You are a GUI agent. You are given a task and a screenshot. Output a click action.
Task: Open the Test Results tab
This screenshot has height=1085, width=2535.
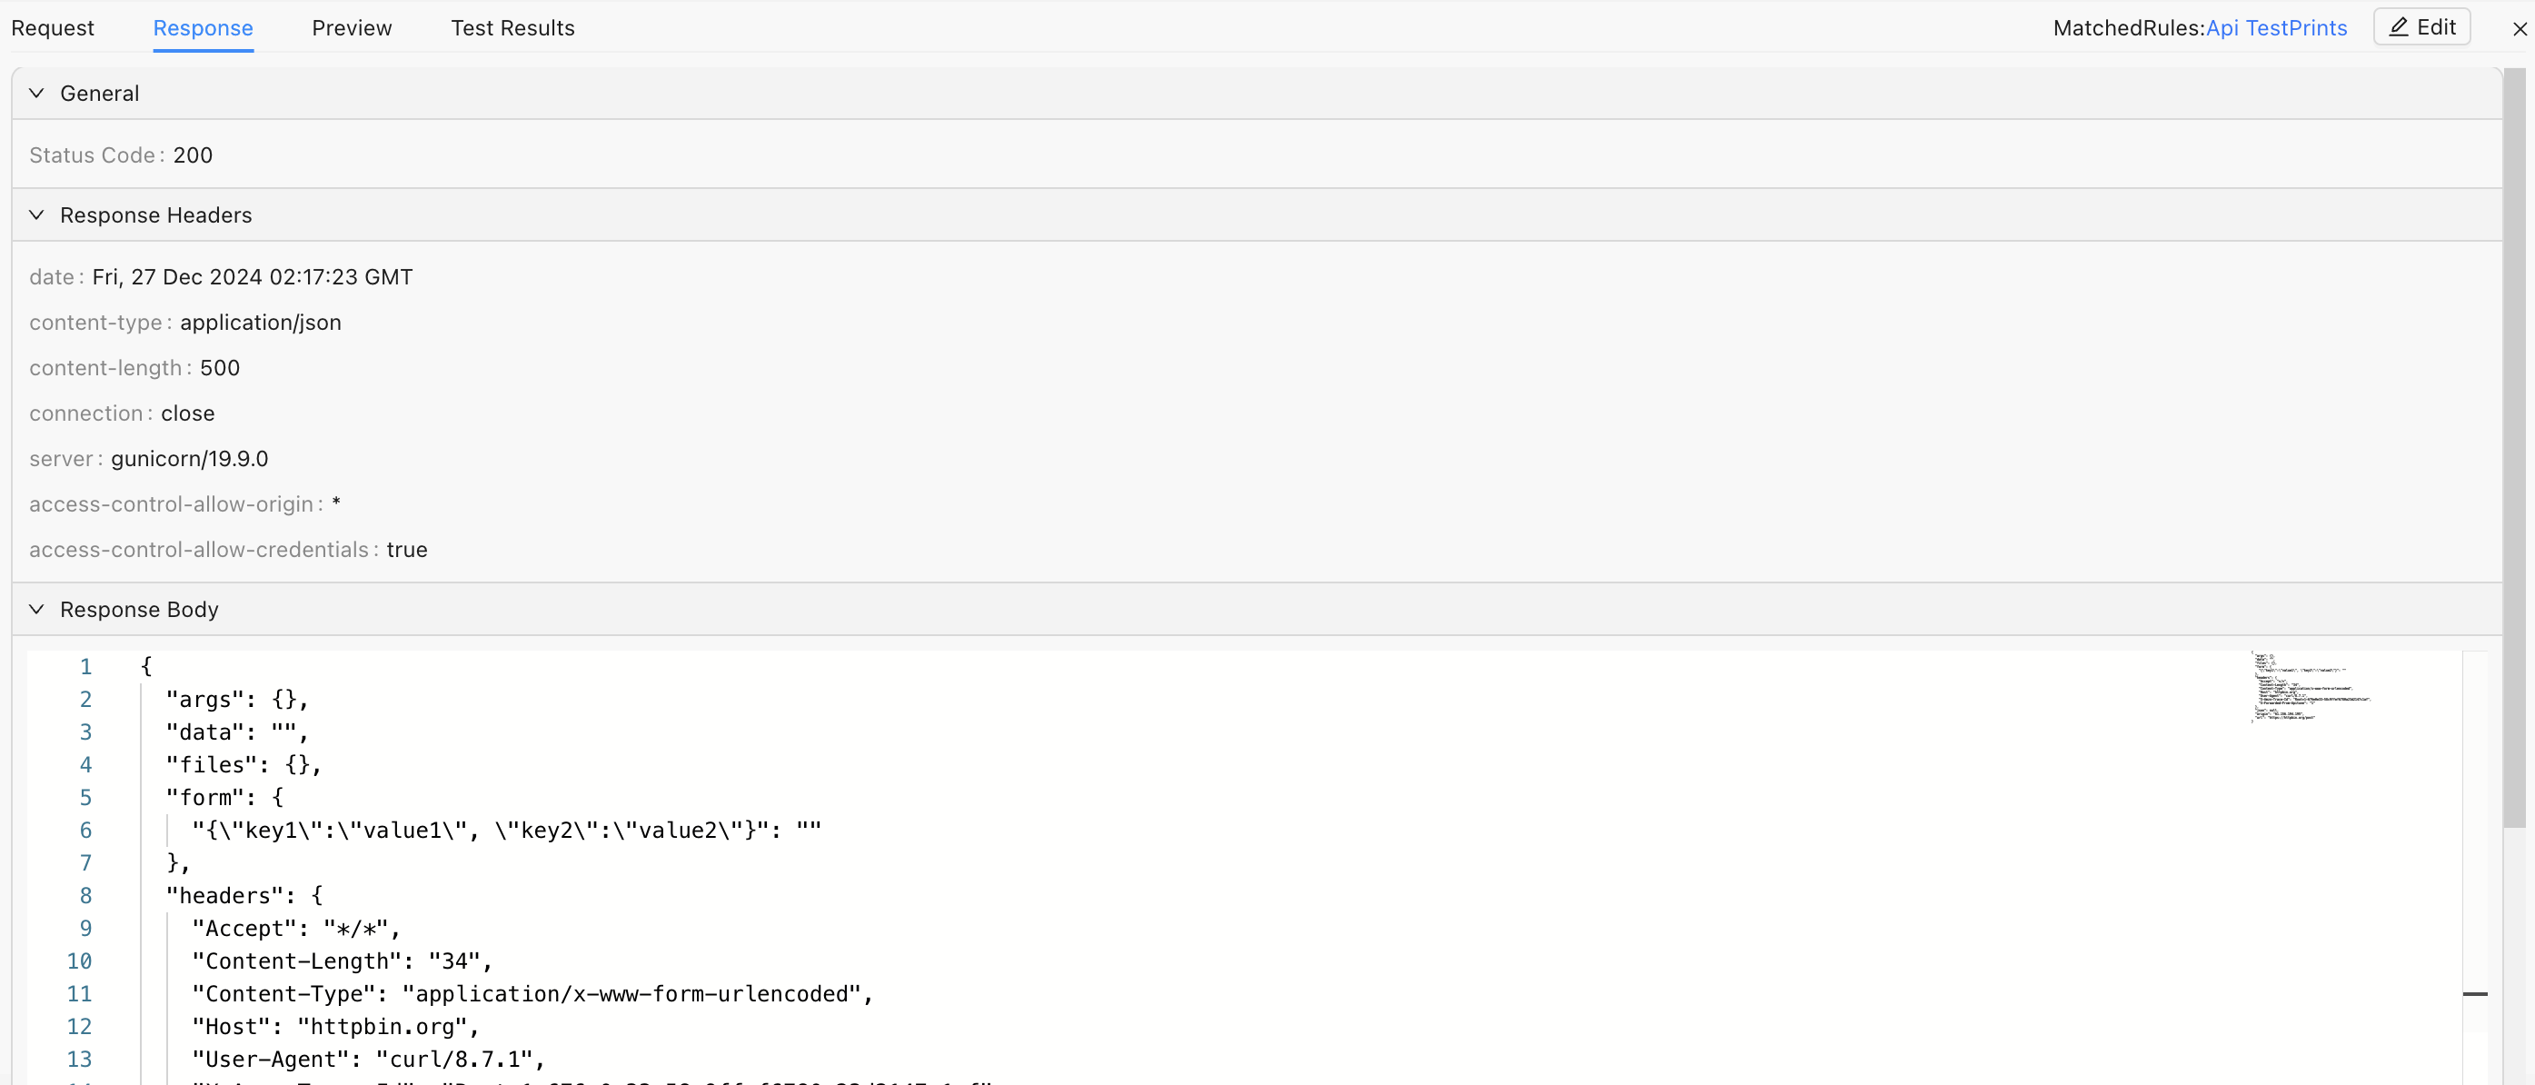coord(512,28)
